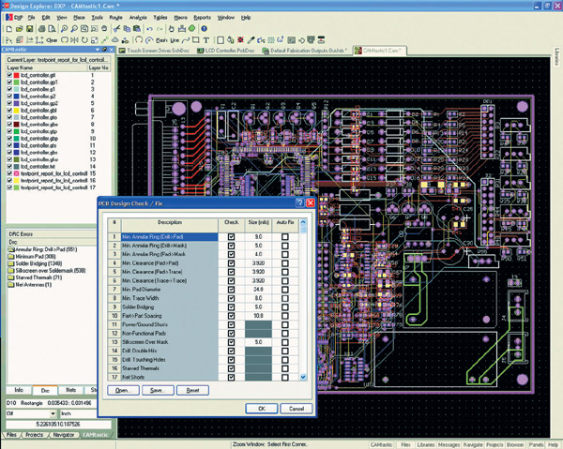
Task: Click the Open folder icon
Action: tap(20, 29)
